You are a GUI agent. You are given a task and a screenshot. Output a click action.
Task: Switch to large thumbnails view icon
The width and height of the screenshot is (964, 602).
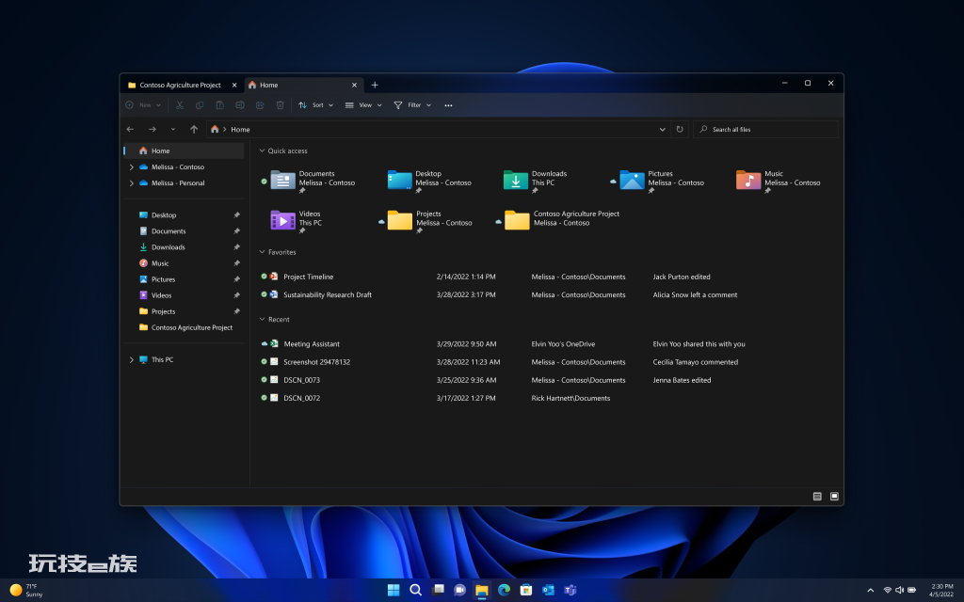(x=834, y=497)
